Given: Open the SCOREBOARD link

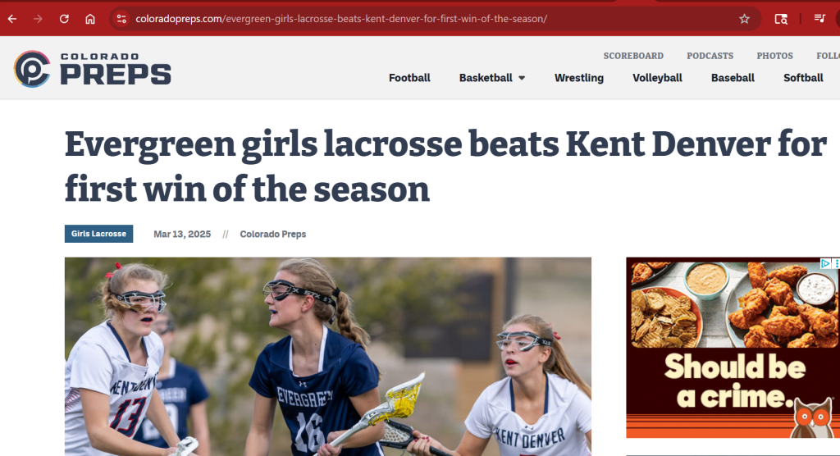Looking at the screenshot, I should [x=633, y=56].
